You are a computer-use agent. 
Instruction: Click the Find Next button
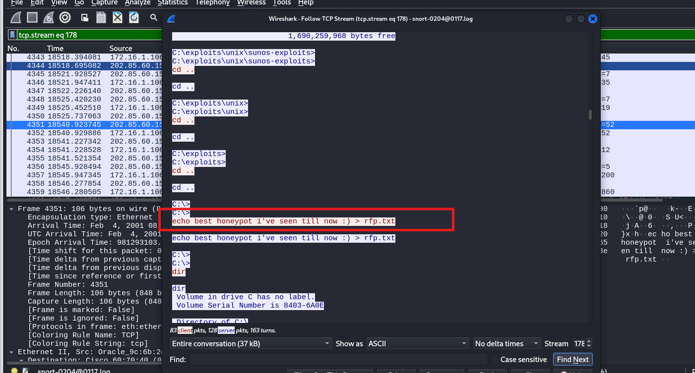tap(573, 359)
